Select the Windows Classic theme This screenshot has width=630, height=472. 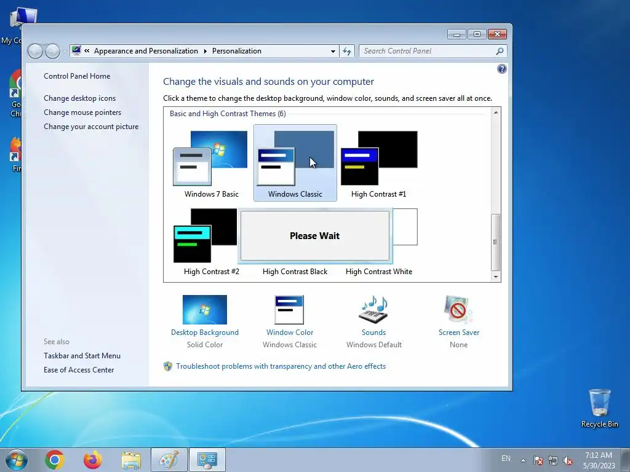click(x=295, y=163)
